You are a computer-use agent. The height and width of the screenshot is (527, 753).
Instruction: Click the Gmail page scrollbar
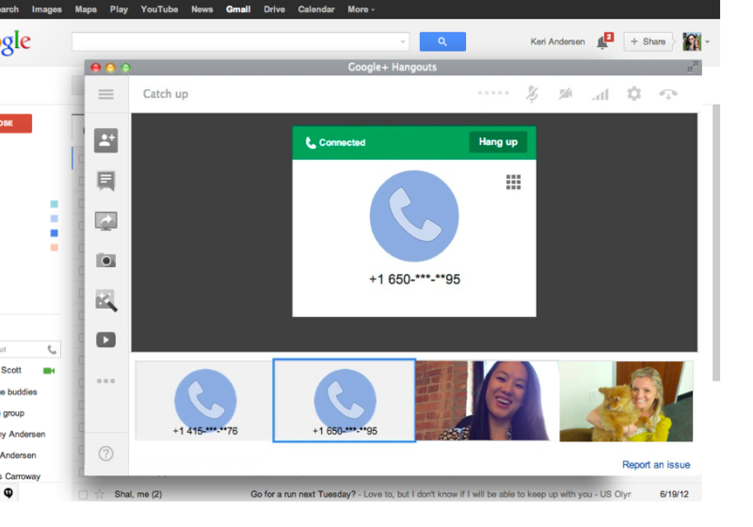tap(716, 243)
